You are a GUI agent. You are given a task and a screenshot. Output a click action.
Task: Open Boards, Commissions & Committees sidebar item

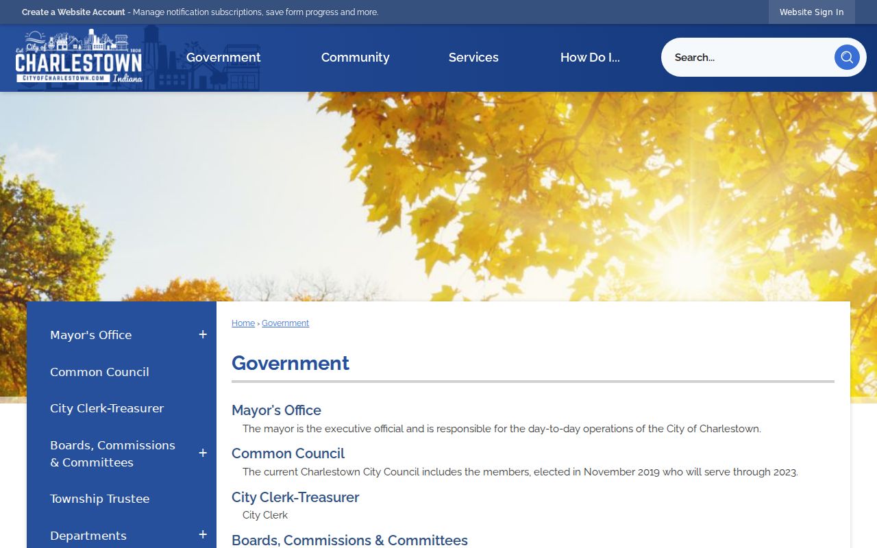click(x=113, y=453)
